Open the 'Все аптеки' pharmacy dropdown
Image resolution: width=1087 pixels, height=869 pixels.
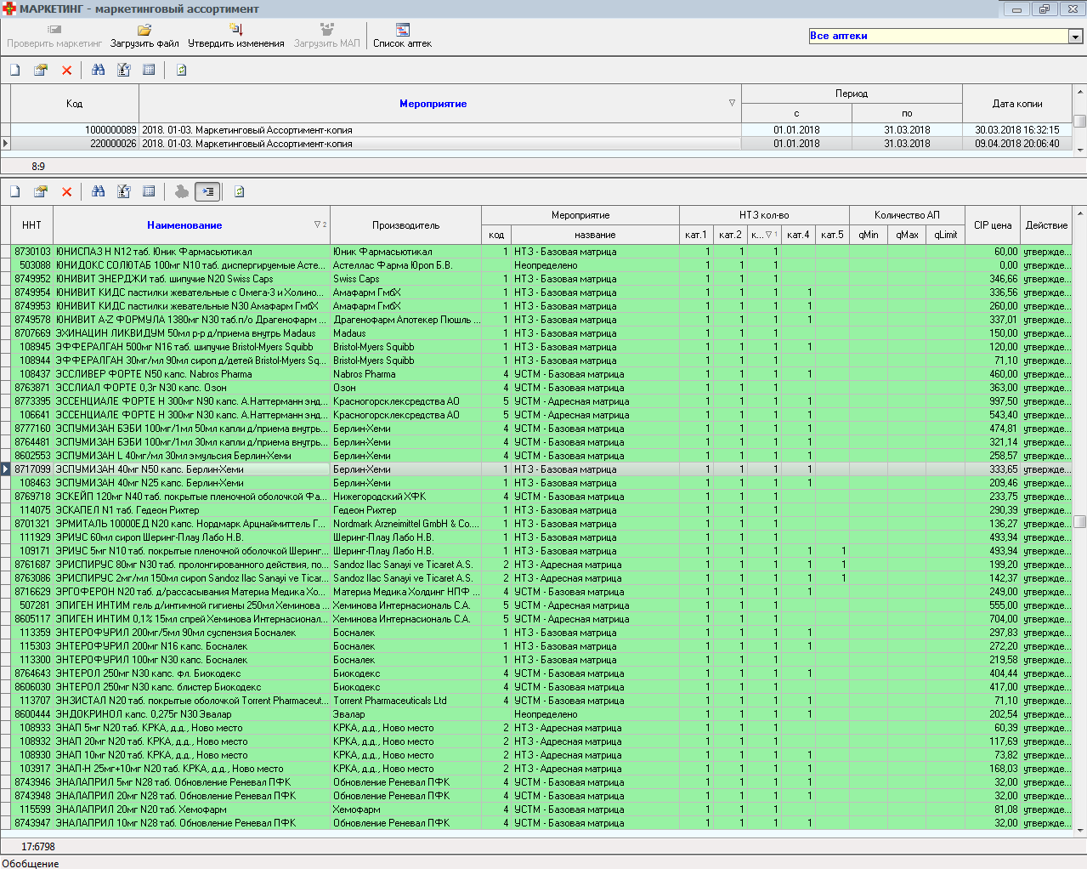pos(1075,37)
